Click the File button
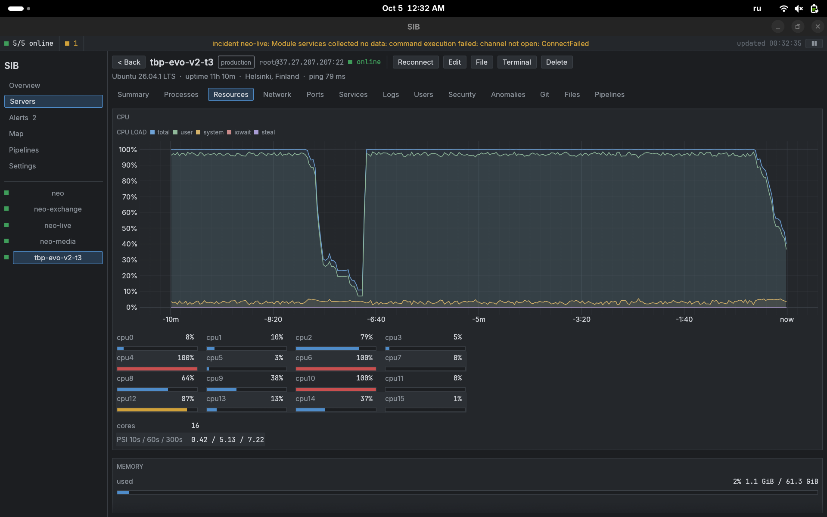This screenshot has height=517, width=827. pyautogui.click(x=482, y=62)
